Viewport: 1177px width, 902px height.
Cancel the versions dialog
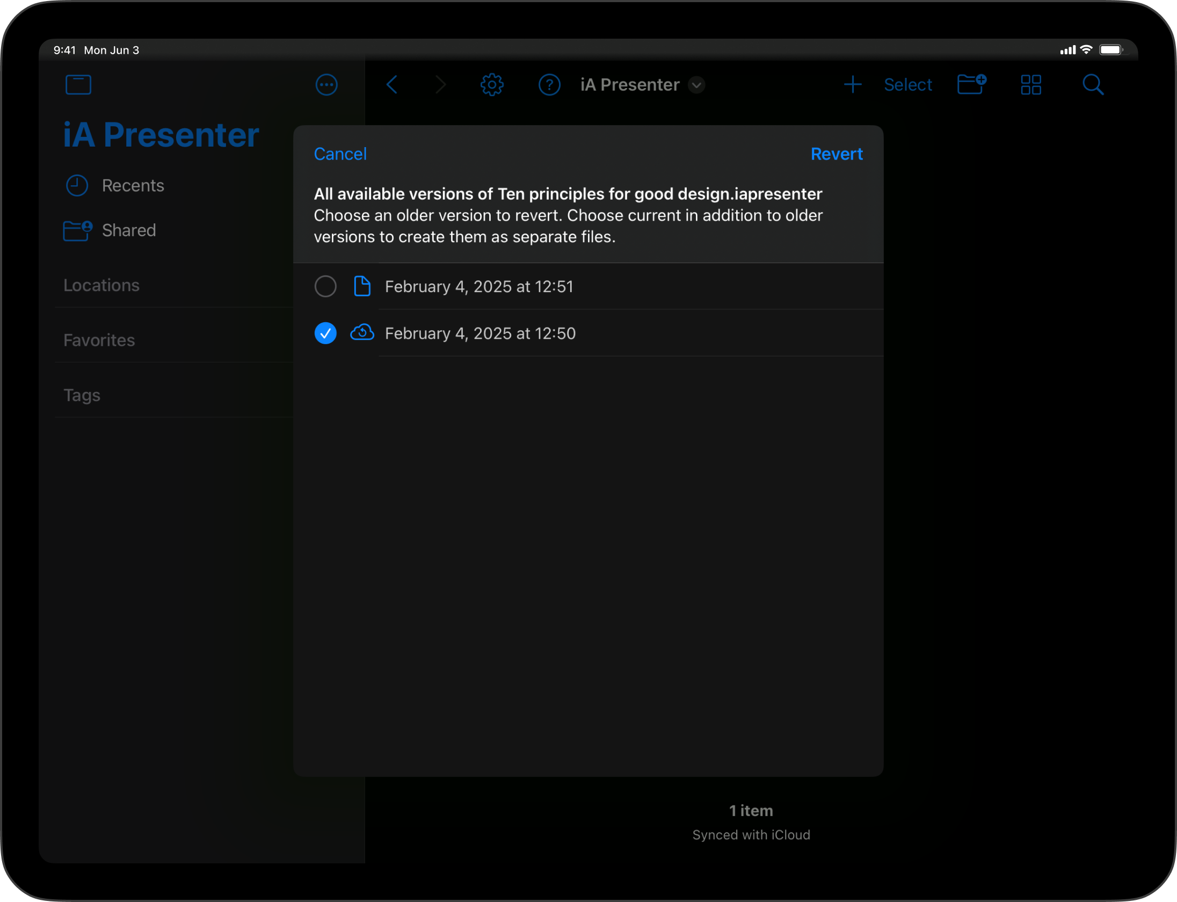point(340,154)
